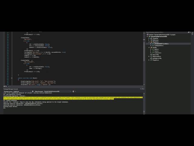Open Card.cs in the Models folder
Image resolution: width=194 pixels, height=146 pixels.
point(156,51)
